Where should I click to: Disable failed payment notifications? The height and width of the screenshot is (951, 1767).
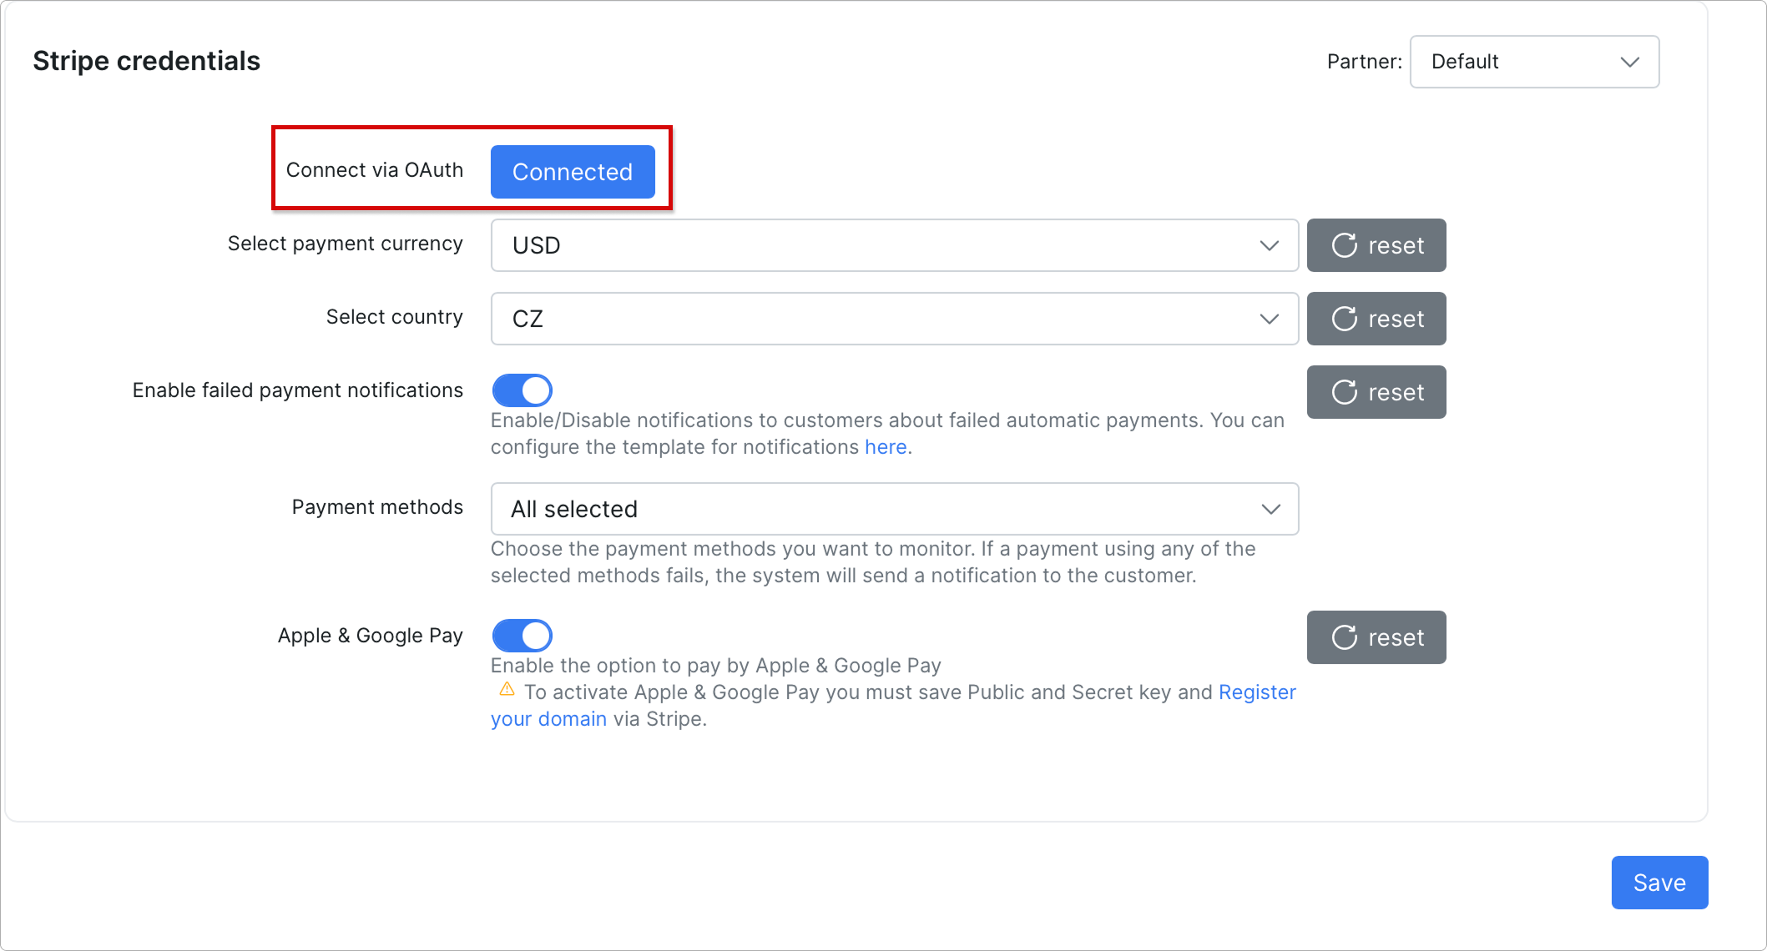(x=521, y=390)
